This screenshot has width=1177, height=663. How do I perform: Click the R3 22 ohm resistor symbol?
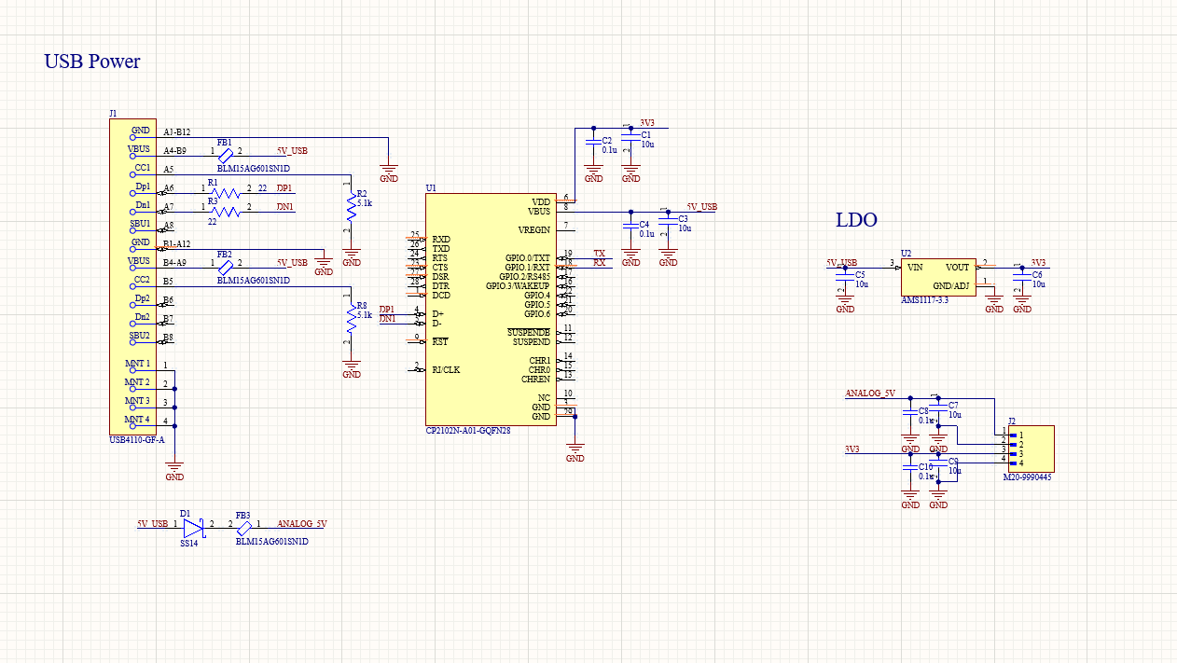(226, 211)
